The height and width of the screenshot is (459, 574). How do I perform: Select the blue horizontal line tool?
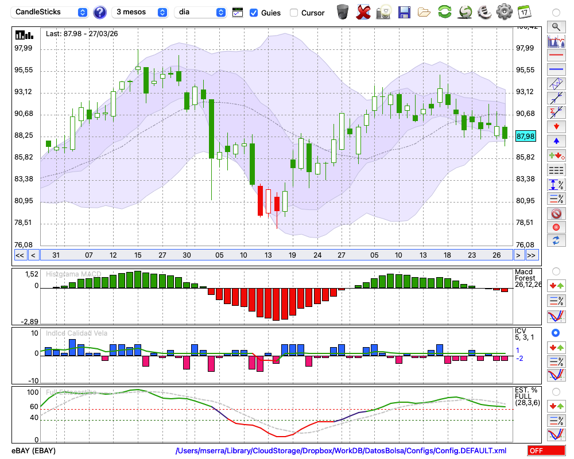pos(556,69)
